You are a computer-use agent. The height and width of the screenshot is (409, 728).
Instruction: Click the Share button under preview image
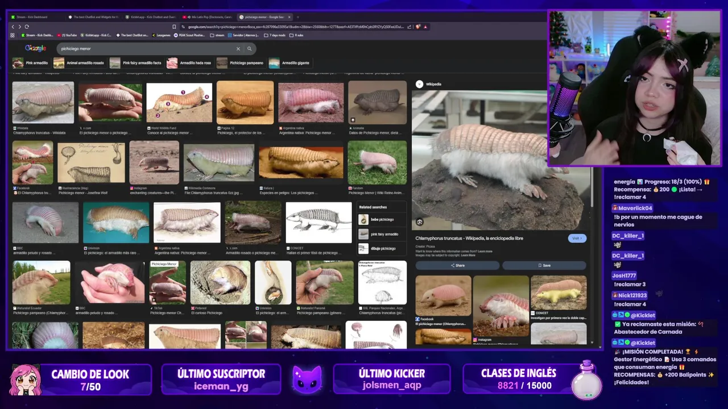[458, 265]
